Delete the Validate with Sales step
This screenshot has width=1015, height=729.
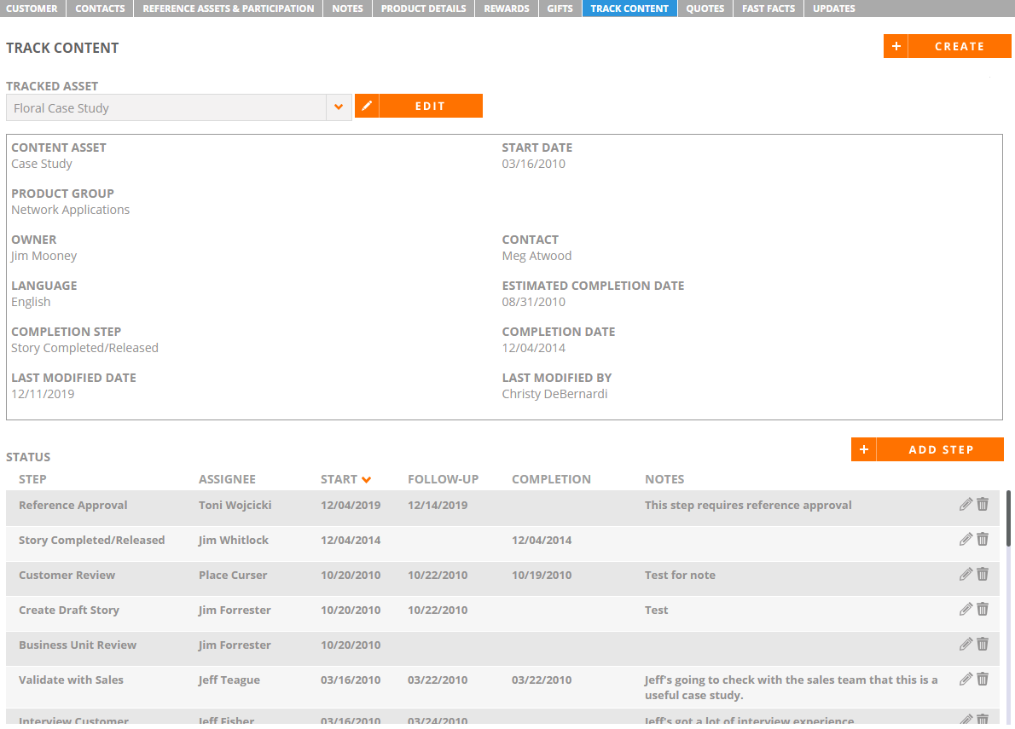(x=983, y=680)
